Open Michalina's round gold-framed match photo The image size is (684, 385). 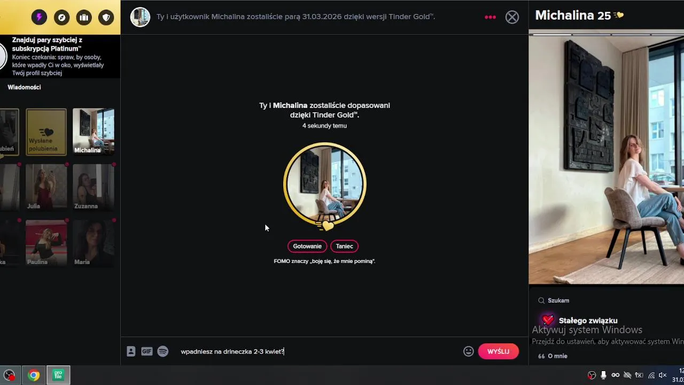click(x=324, y=184)
